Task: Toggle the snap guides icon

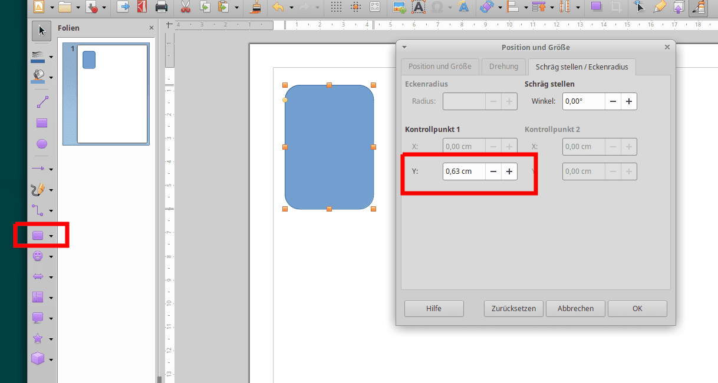Action: [x=355, y=7]
